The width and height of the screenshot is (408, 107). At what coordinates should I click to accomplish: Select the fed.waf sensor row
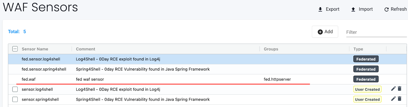29,79
